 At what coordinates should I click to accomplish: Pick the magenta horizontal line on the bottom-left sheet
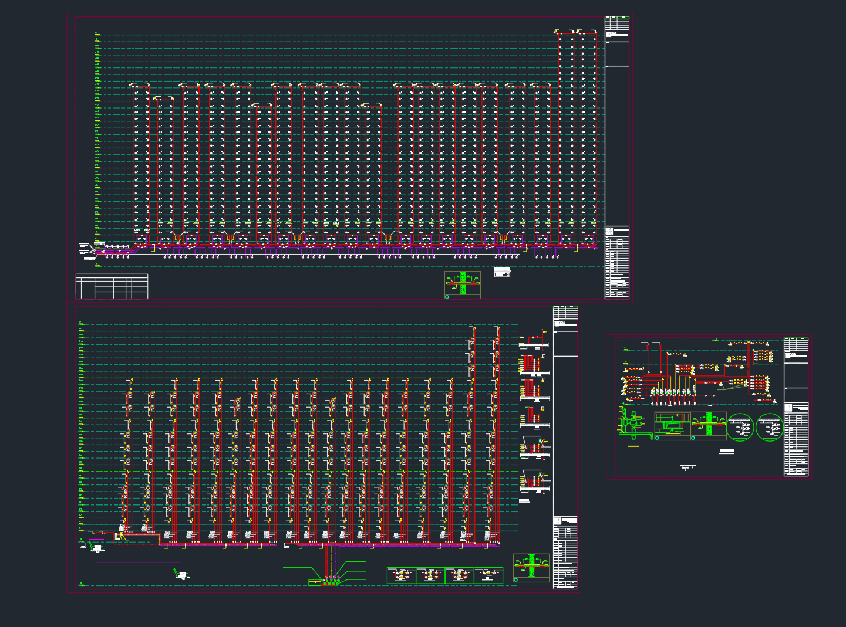(x=138, y=562)
